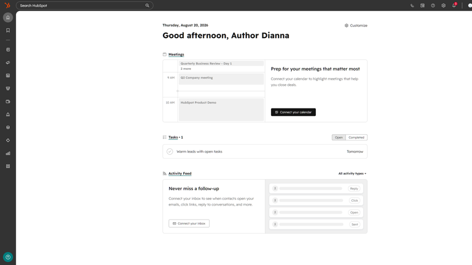Viewport: 472px width, 265px height.
Task: Switch to the Completed tasks tab
Action: 356,137
